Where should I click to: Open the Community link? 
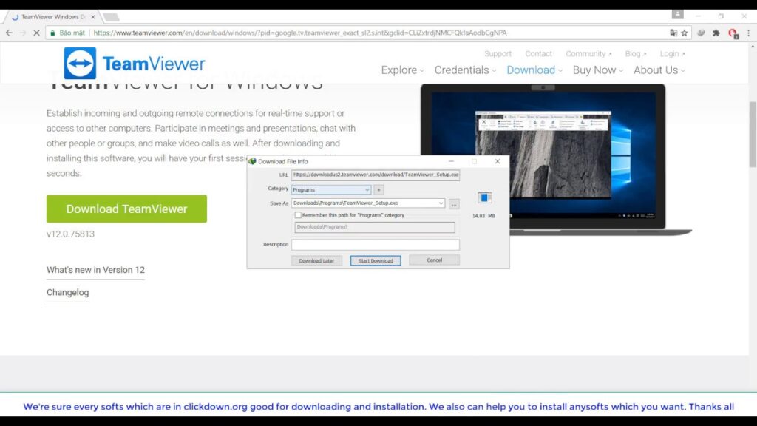pyautogui.click(x=588, y=53)
